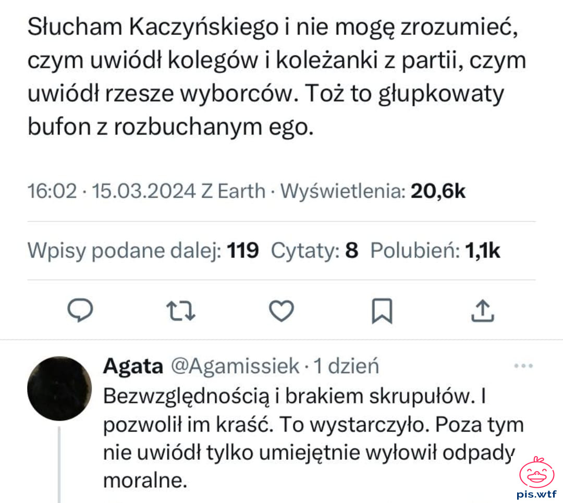
Task: Click the reply speech bubble icon
Action: [x=81, y=311]
